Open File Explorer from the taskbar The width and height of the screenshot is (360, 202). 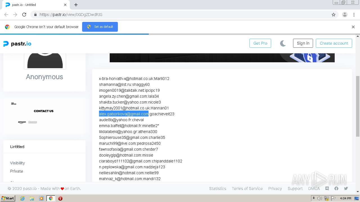click(32, 198)
